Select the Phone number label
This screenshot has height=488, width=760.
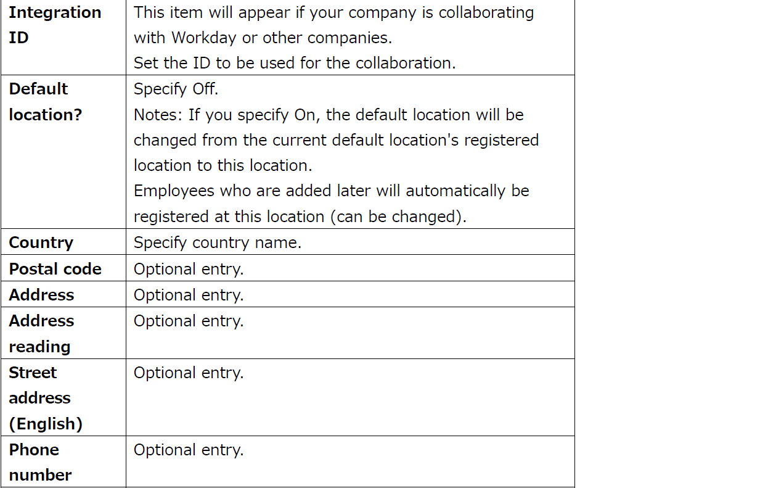point(40,462)
